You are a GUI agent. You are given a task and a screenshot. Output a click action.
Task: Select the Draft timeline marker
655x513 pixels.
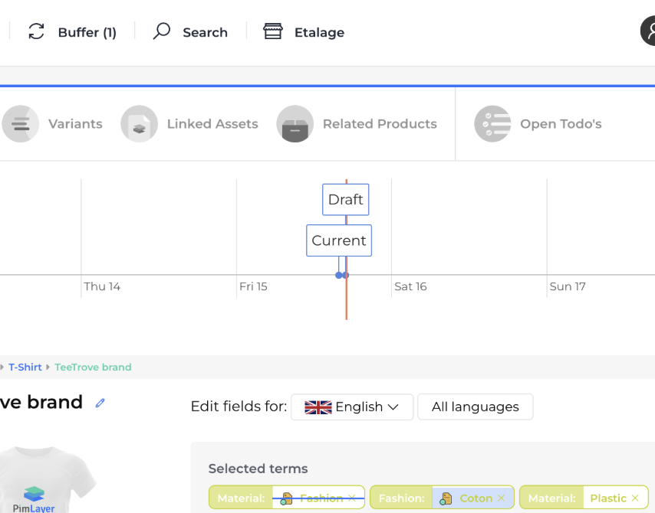pos(345,200)
